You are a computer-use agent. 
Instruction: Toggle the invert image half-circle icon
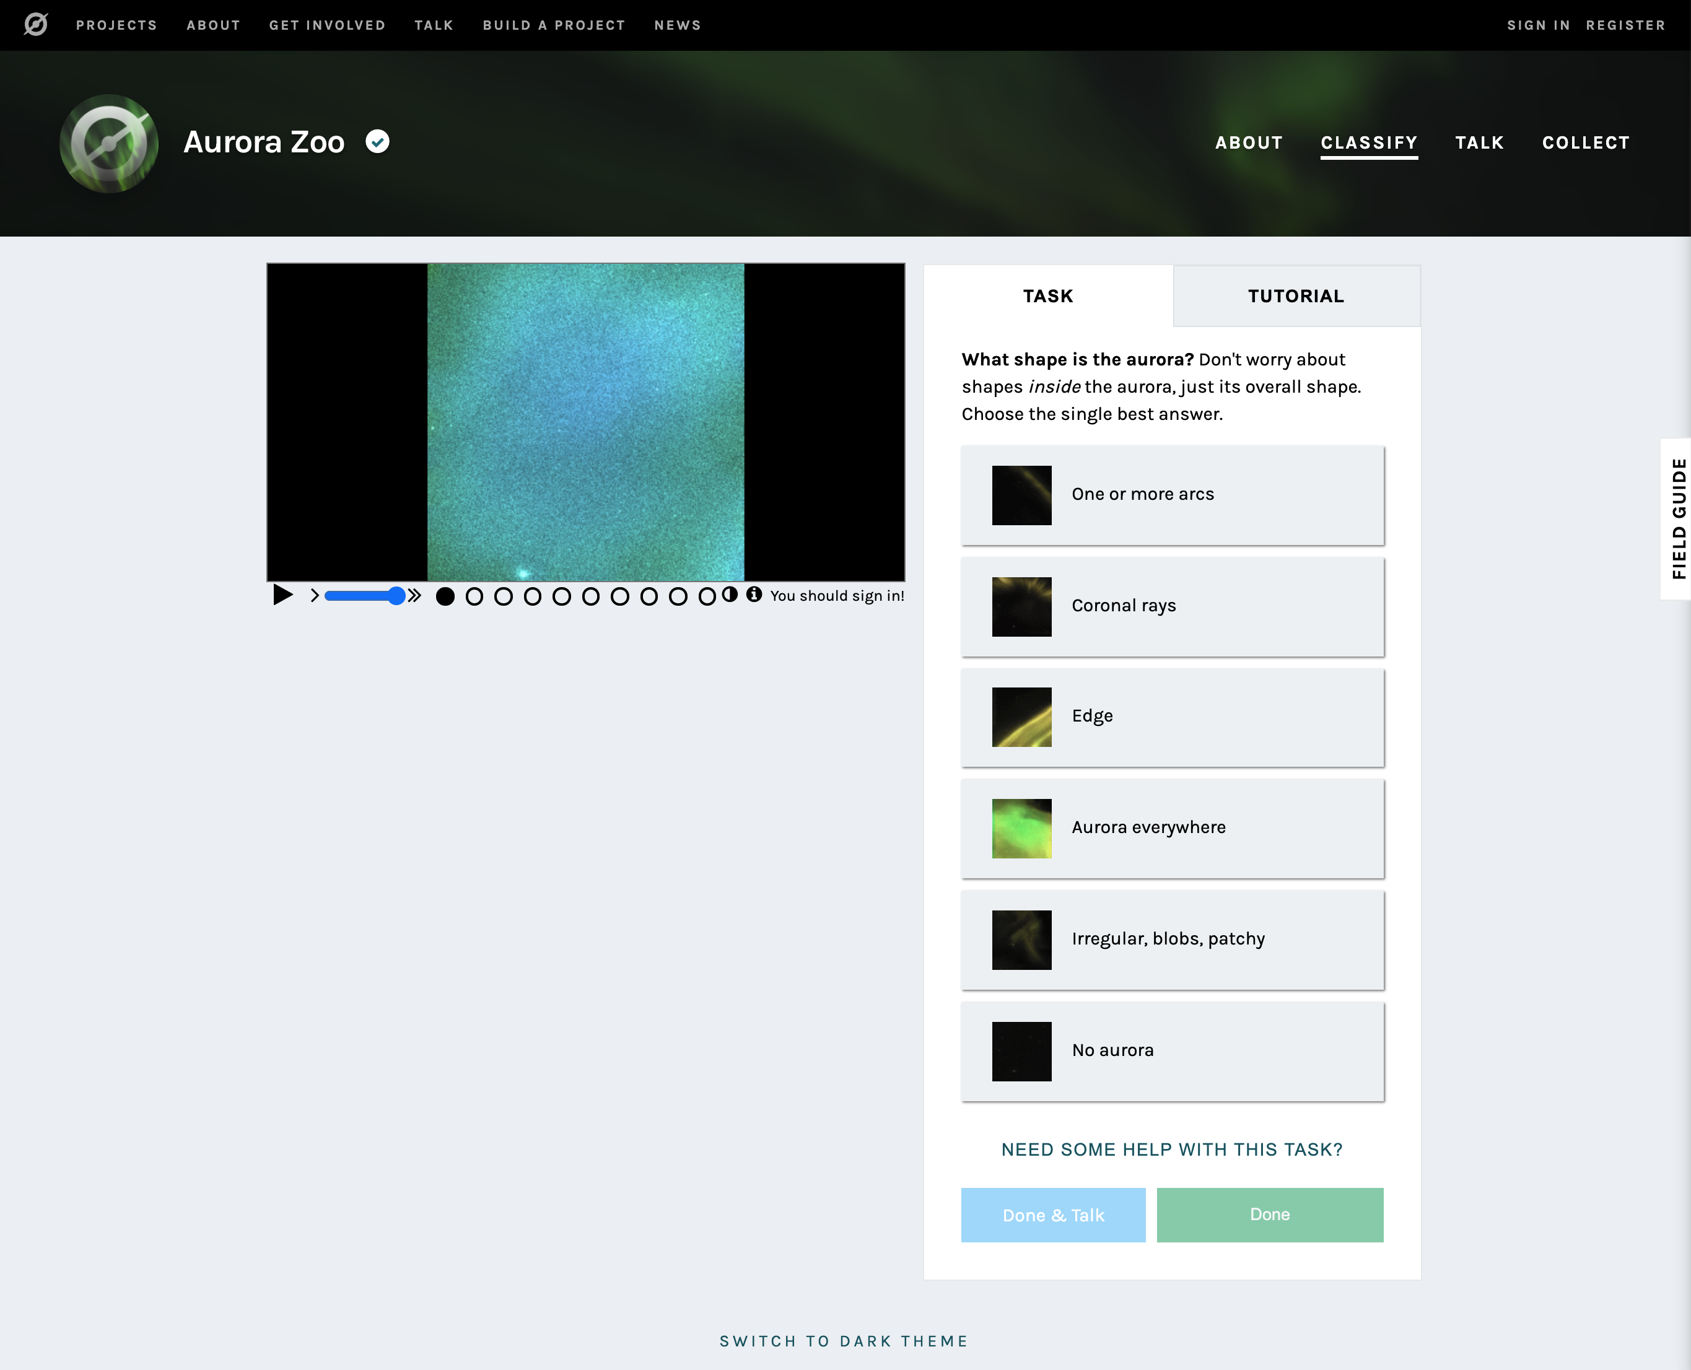[x=730, y=594]
